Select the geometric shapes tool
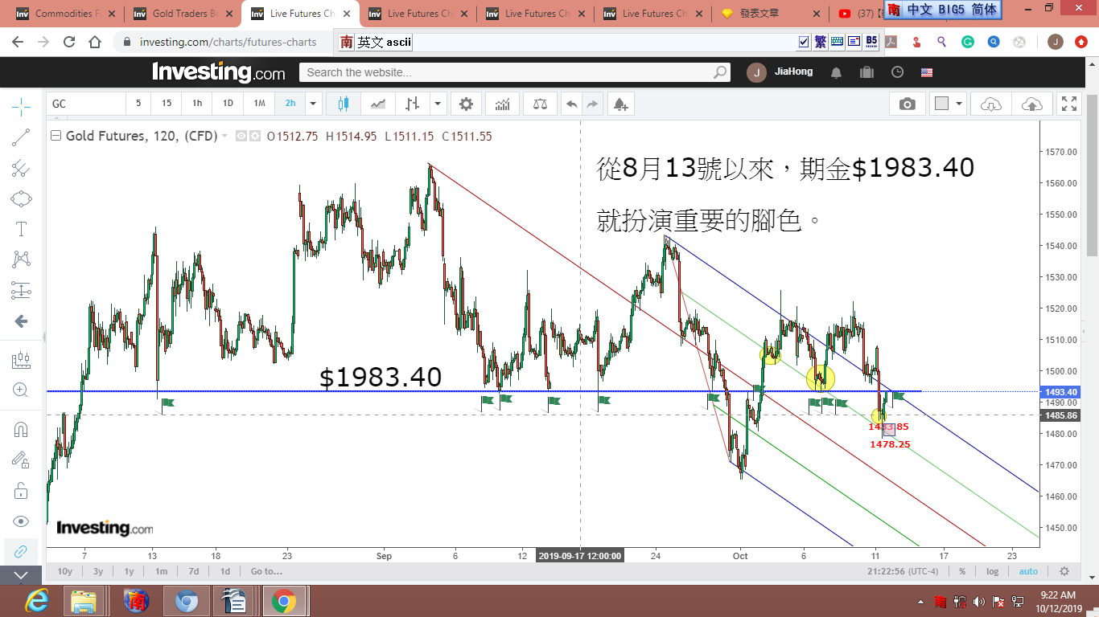 21,198
